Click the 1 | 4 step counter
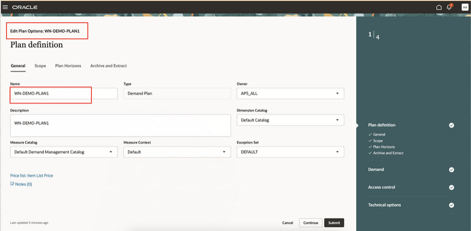 tap(374, 36)
